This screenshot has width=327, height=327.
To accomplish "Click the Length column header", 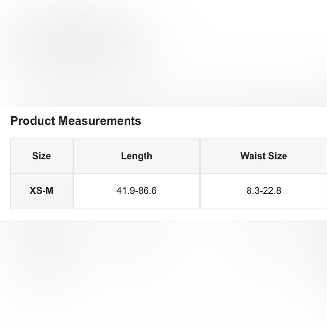I will [136, 156].
